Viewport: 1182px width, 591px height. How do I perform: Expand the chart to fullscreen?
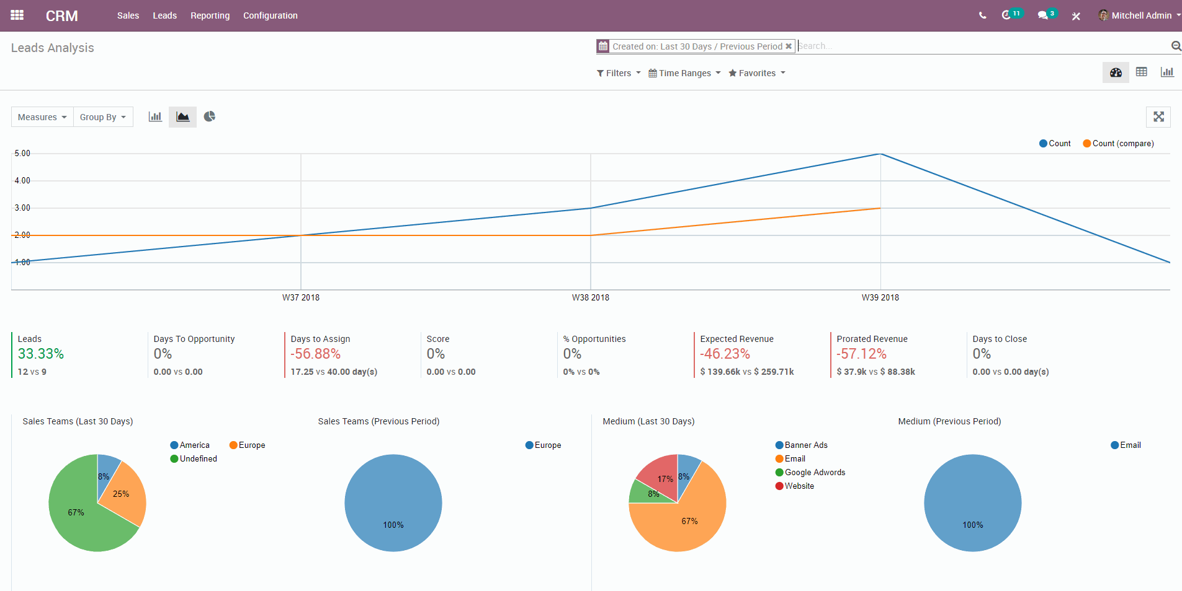1158,116
